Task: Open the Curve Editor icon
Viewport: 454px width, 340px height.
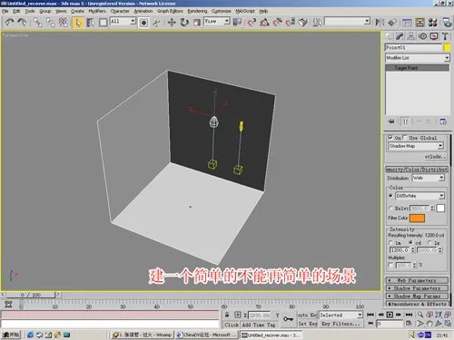Action: (407, 22)
